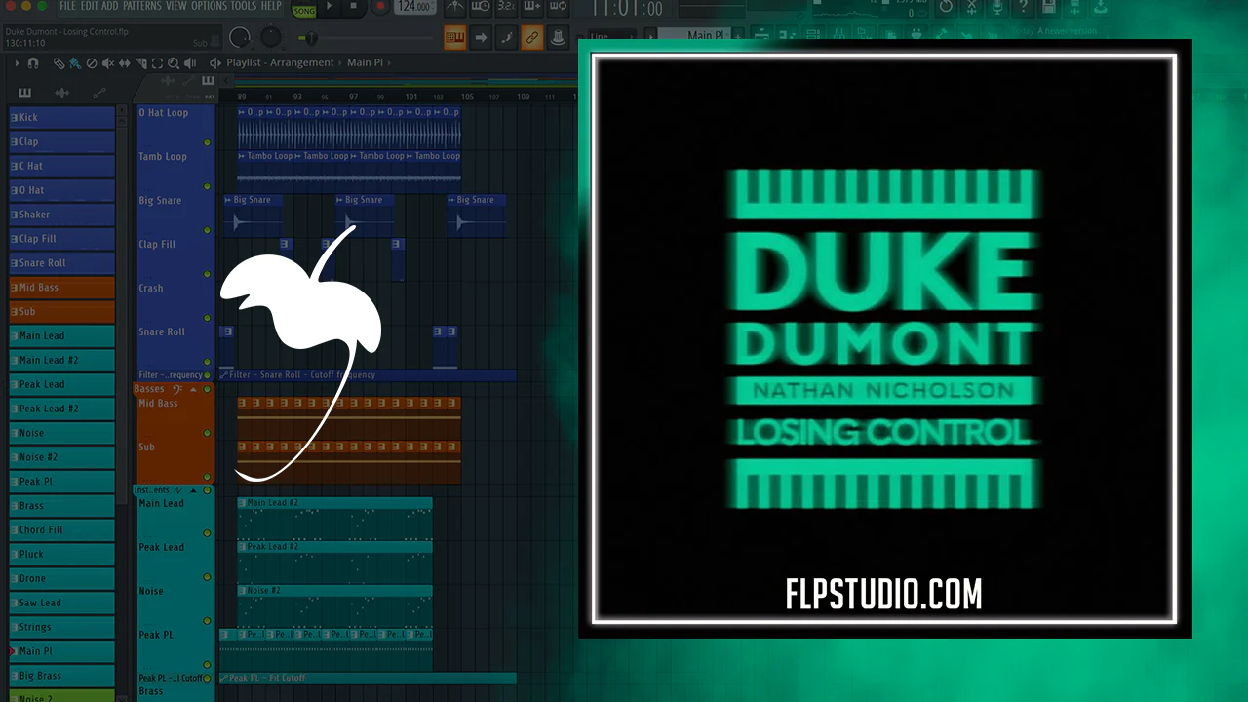Select the Clap pattern in picker
This screenshot has width=1248, height=702.
pyautogui.click(x=61, y=141)
